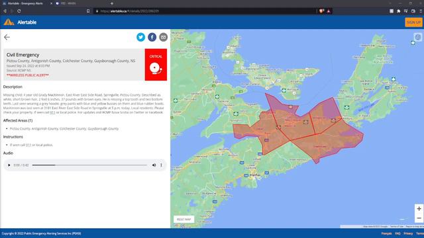
Task: Open the browser extensions puzzle icon
Action: pyautogui.click(x=399, y=11)
